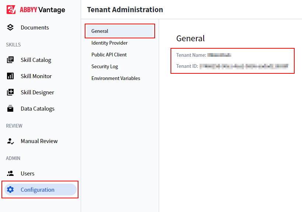Click the ABBYY Vantage product name
Viewport: 302px width, 212px height.
[x=42, y=10]
